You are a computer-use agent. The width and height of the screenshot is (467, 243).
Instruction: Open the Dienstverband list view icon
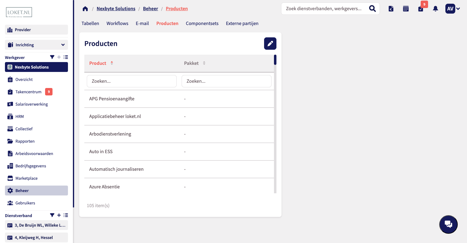tap(66, 215)
